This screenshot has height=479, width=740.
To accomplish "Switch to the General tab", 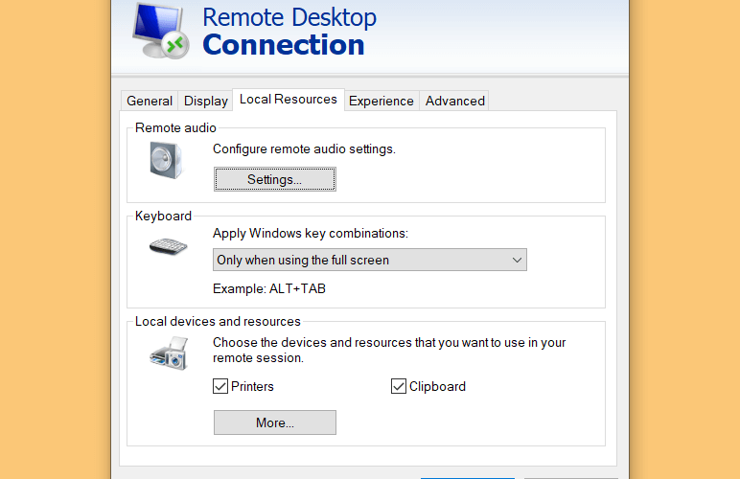I will click(150, 101).
